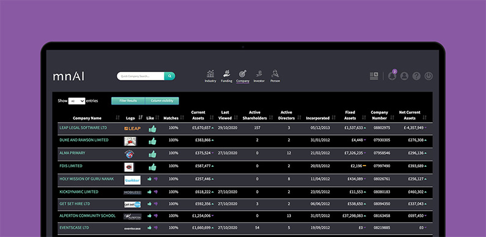Toggle the like thumb for FDIS Limited
The height and width of the screenshot is (237, 486).
pos(152,167)
